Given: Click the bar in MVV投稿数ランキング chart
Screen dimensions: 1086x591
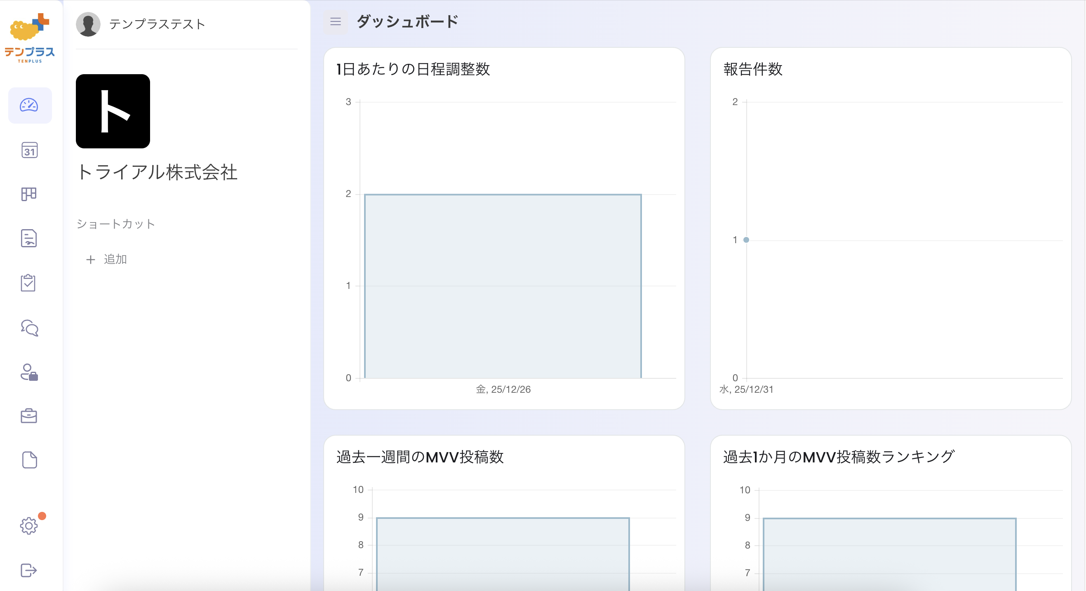Looking at the screenshot, I should [890, 554].
